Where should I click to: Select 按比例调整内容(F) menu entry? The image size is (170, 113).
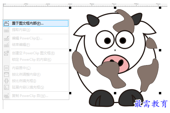(36, 74)
